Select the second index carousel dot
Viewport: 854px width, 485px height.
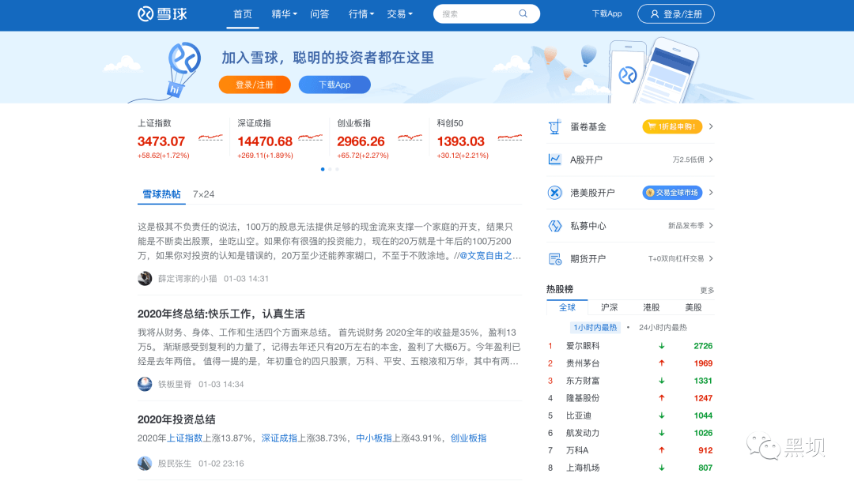tap(330, 169)
